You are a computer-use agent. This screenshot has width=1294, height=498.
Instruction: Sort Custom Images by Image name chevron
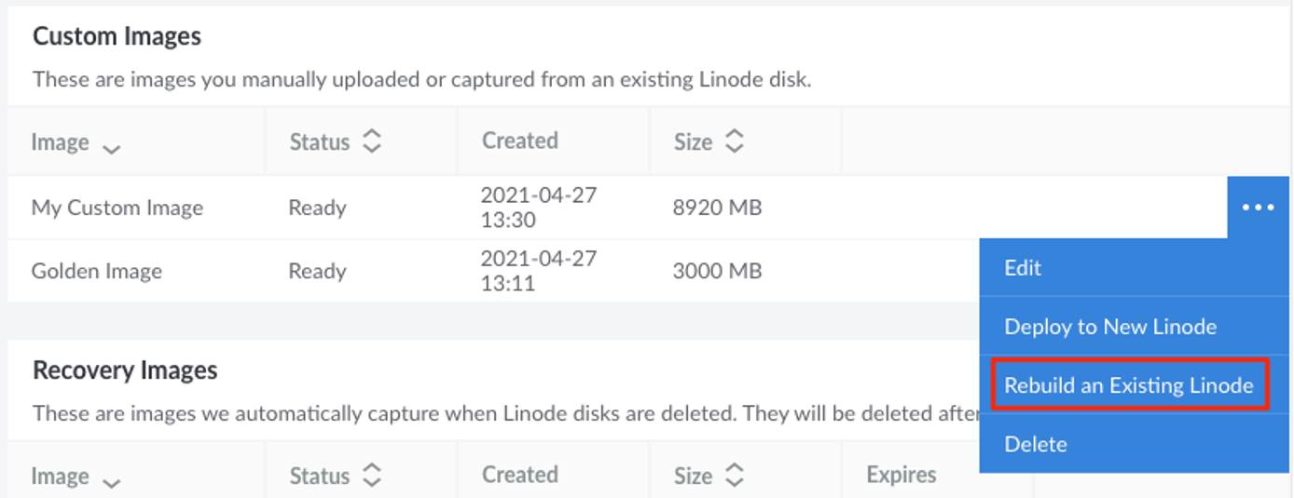(111, 147)
